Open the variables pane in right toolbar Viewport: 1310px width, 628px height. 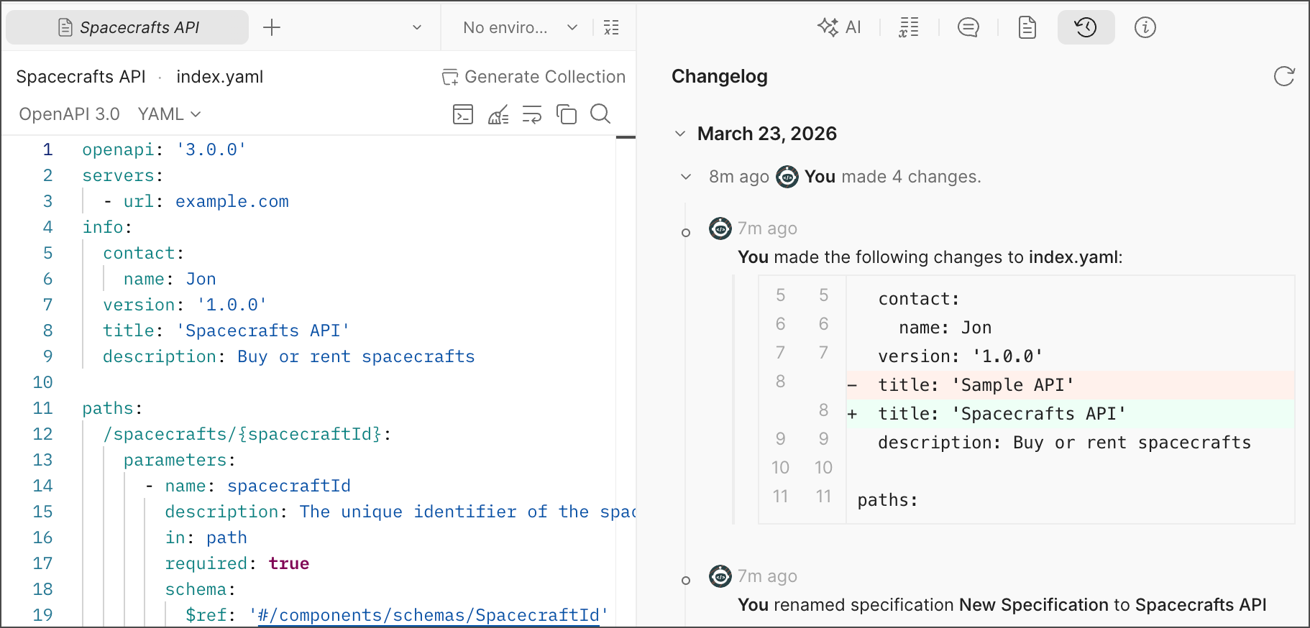click(x=909, y=27)
